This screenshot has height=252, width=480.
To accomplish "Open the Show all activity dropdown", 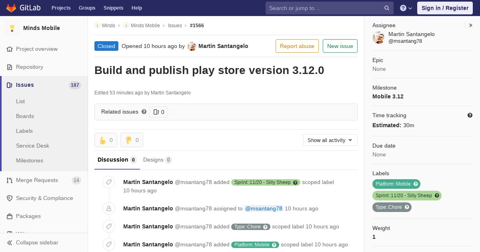I will (330, 140).
